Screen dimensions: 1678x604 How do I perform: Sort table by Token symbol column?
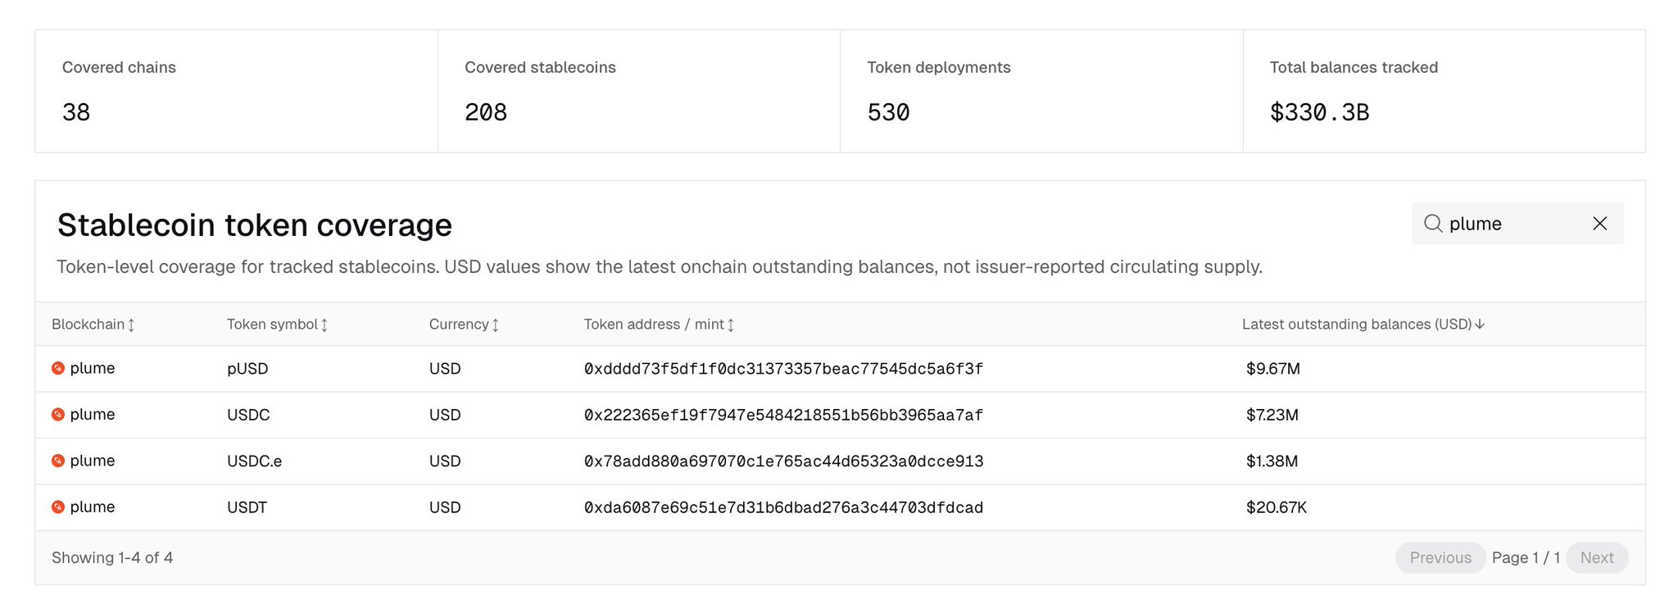[277, 325]
